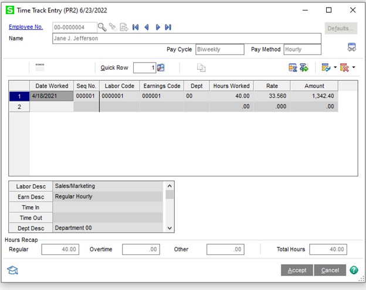The image size is (366, 290).
Task: Click the Hours Worked cell 40.00 in row 1
Action: click(231, 96)
